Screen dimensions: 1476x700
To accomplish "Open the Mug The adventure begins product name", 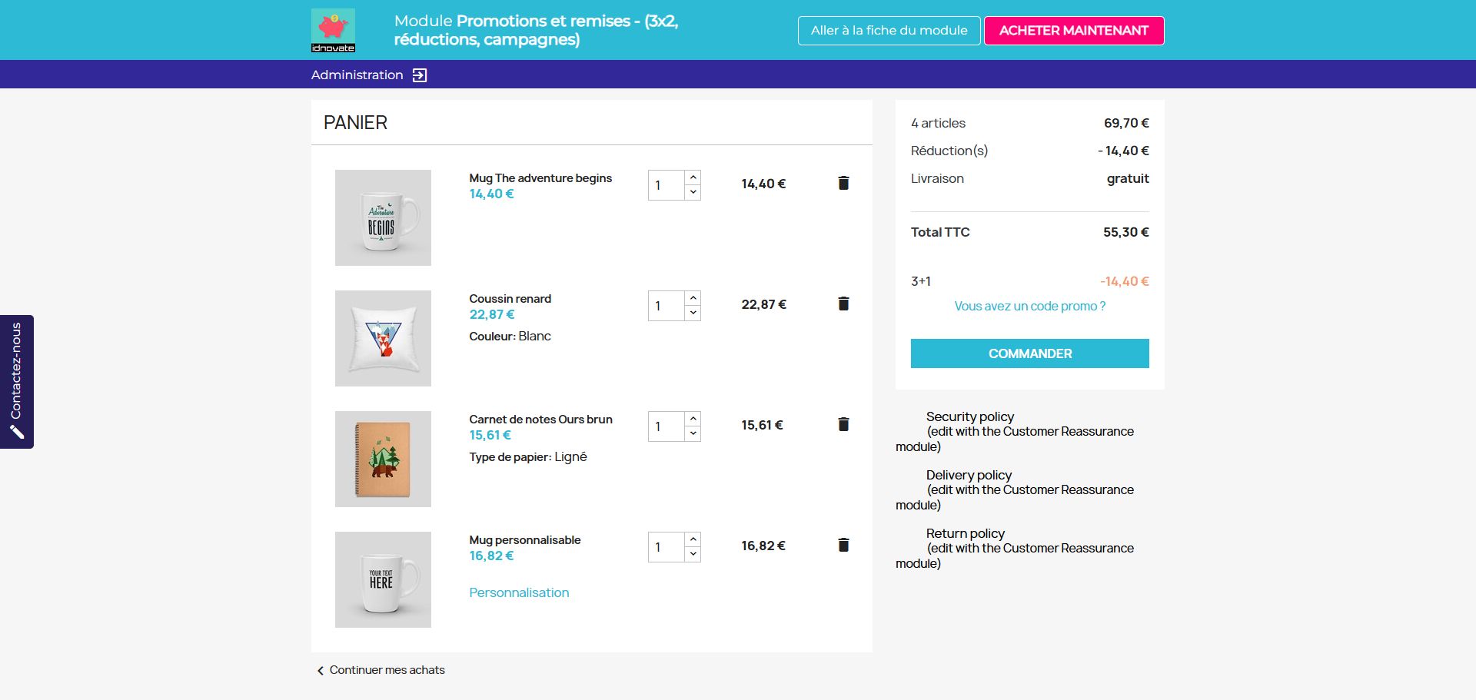I will (540, 178).
